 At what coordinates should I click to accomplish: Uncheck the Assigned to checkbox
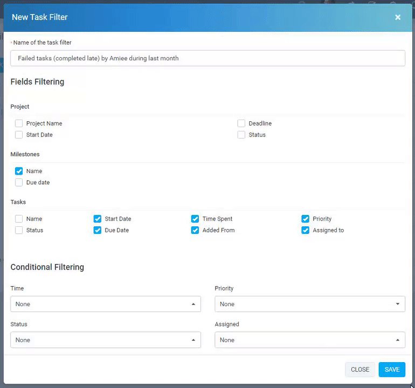click(306, 230)
